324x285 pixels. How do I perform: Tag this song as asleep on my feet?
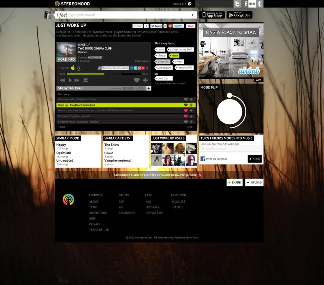pyautogui.click(x=180, y=50)
